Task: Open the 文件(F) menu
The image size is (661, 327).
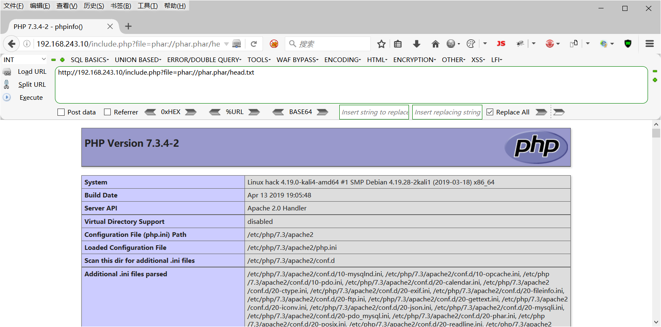Action: [x=13, y=5]
